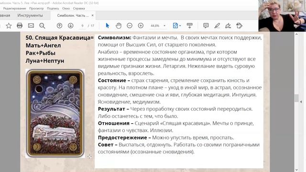306x172 pixels.
Task: Add the document to favorites with the star icon
Action: pos(9,25)
